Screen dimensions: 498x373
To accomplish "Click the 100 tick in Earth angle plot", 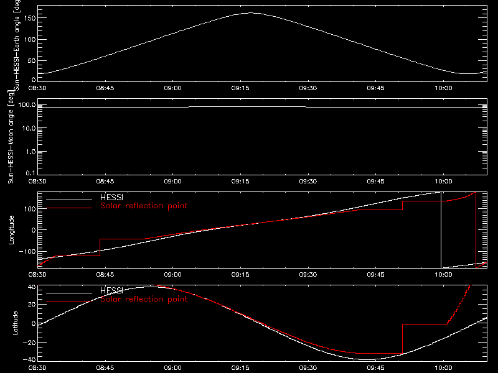I will [x=31, y=40].
